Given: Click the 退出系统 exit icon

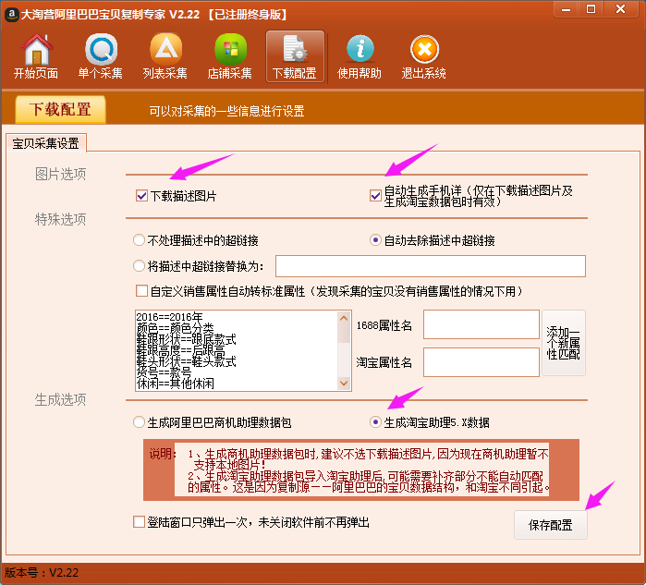Looking at the screenshot, I should point(424,57).
